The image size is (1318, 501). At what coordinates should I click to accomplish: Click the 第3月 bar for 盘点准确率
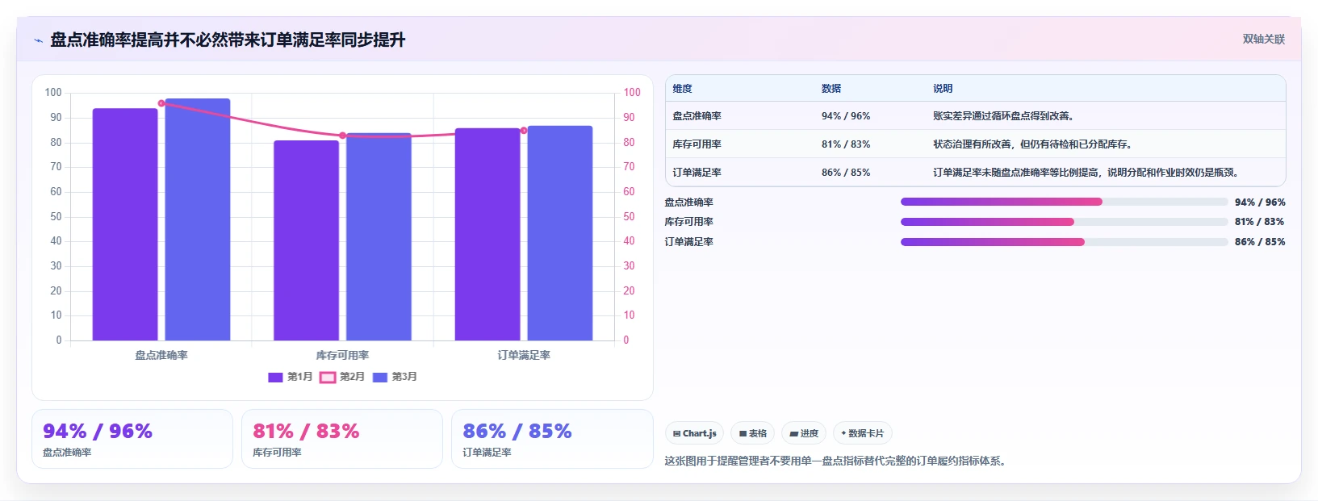(198, 219)
